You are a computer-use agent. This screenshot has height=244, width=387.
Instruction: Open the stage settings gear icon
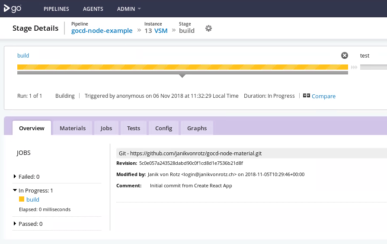(208, 28)
